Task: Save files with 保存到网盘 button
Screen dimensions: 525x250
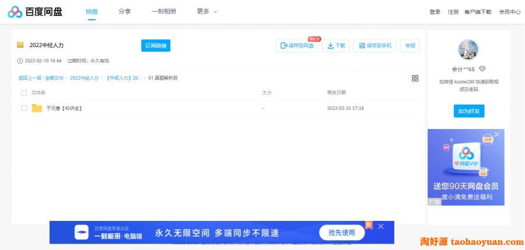Action: pos(297,46)
